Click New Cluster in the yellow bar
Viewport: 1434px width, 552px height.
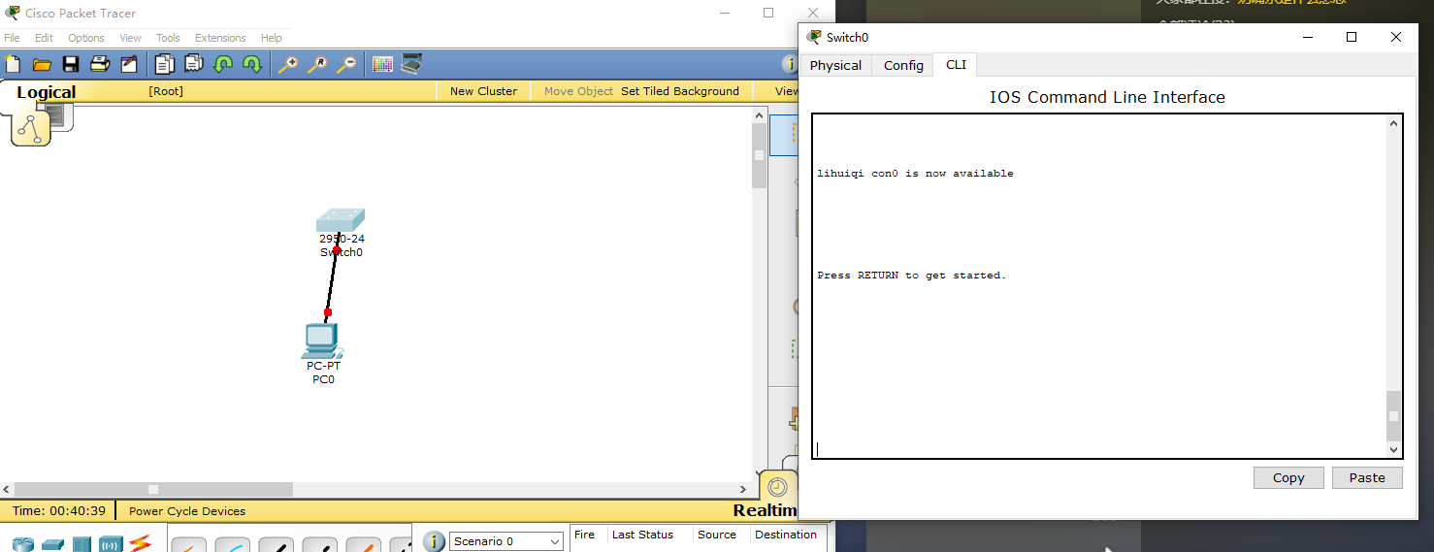pyautogui.click(x=483, y=91)
